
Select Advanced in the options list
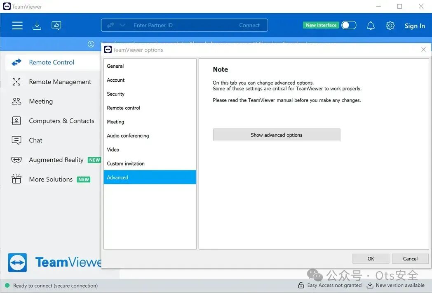coord(150,177)
